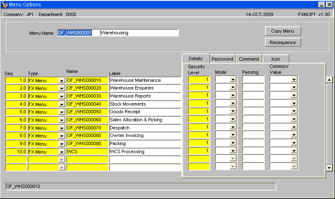The height and width of the screenshot is (199, 335).
Task: Select the Packing label
Action: tap(145, 144)
